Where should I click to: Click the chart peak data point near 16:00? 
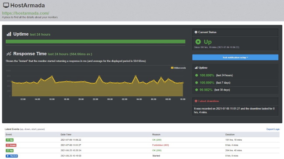coord(52,76)
